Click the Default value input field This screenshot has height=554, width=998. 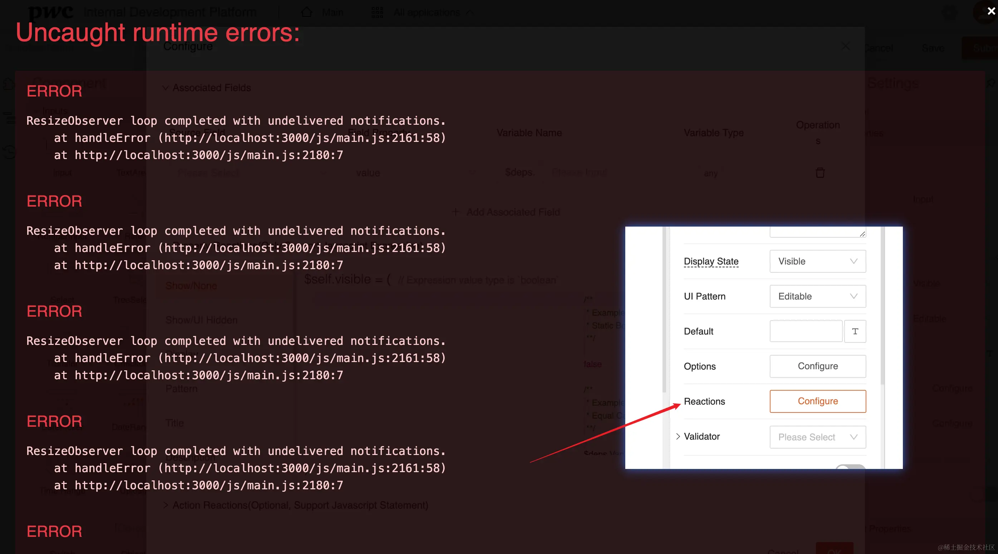click(806, 331)
